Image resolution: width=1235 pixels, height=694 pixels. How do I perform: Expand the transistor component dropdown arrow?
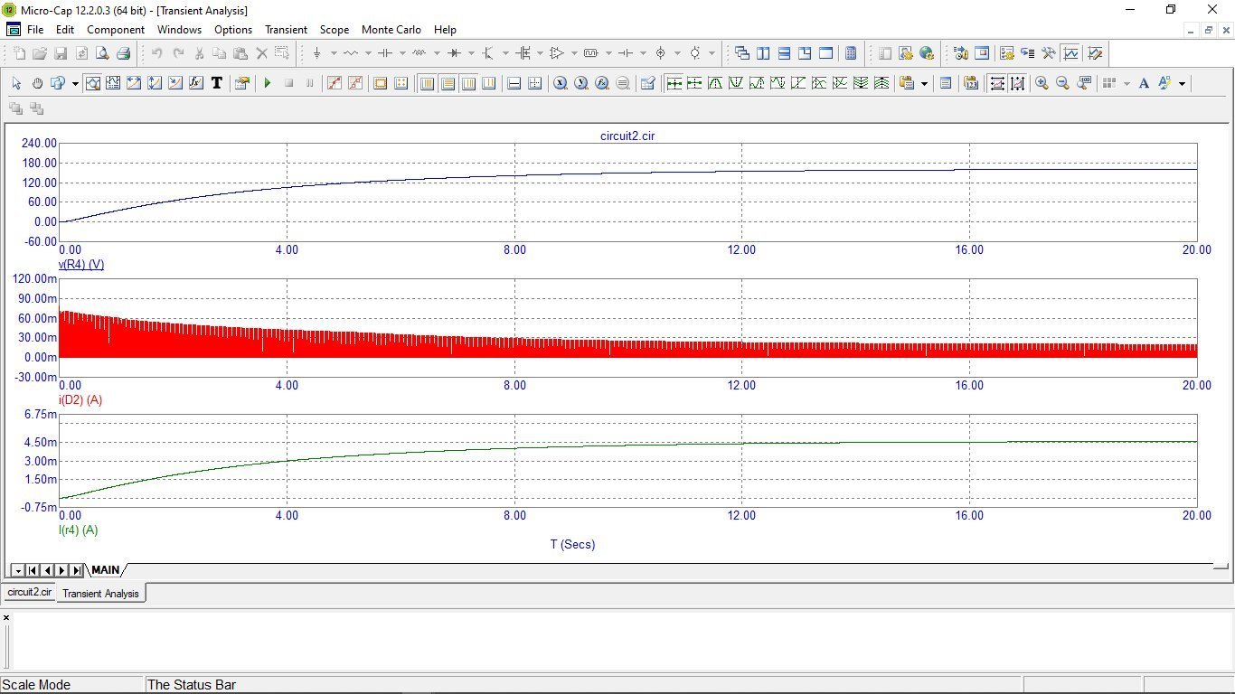(x=505, y=53)
